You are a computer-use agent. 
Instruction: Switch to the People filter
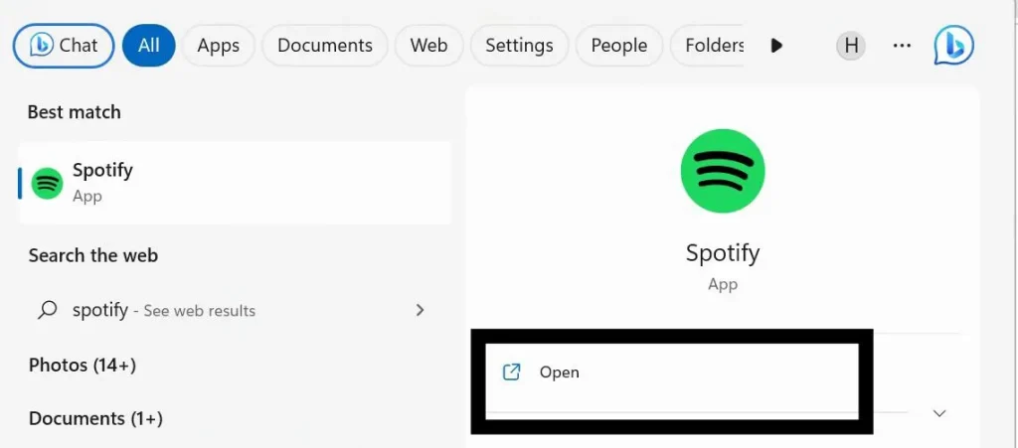[x=618, y=46]
